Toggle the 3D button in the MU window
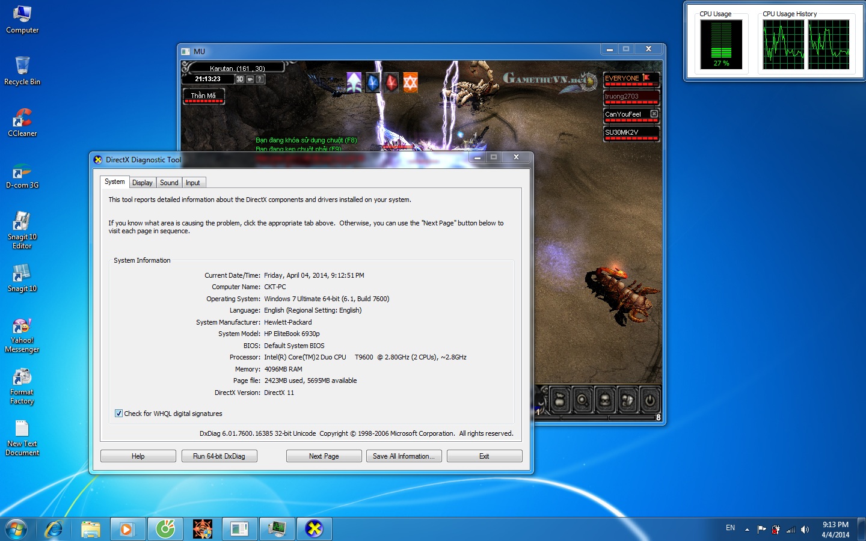 coord(240,79)
